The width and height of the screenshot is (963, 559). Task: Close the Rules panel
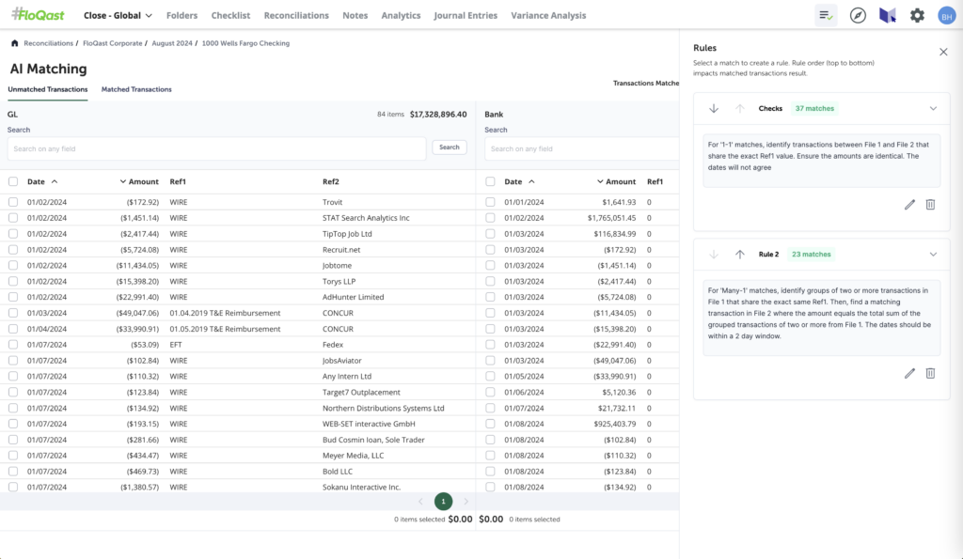(943, 53)
